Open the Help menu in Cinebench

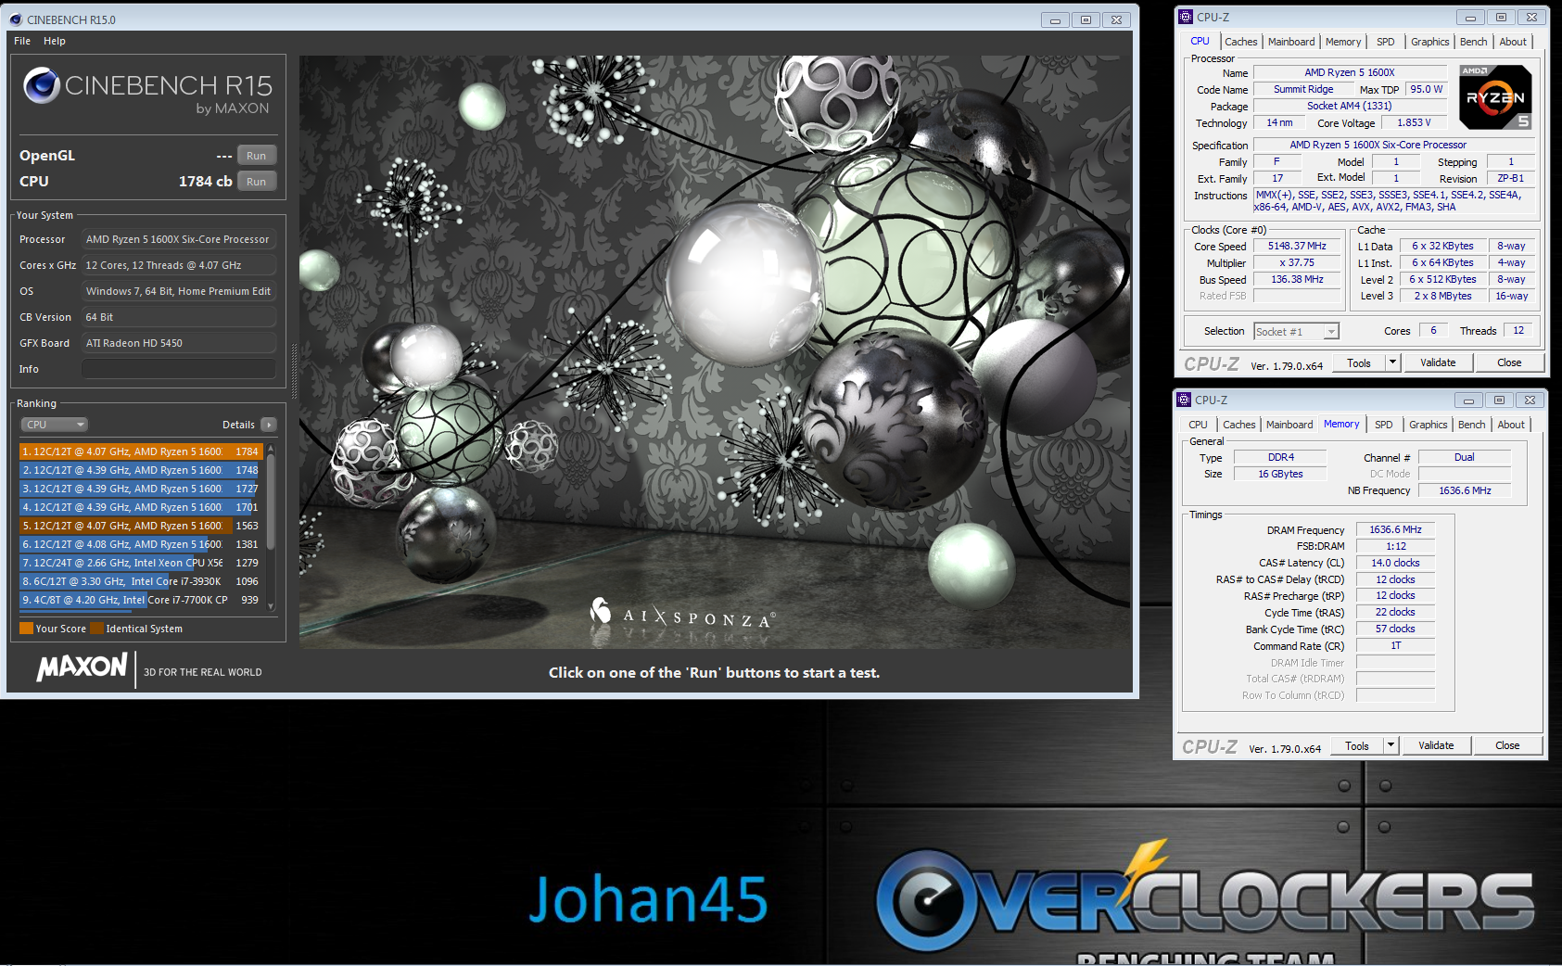click(x=55, y=41)
